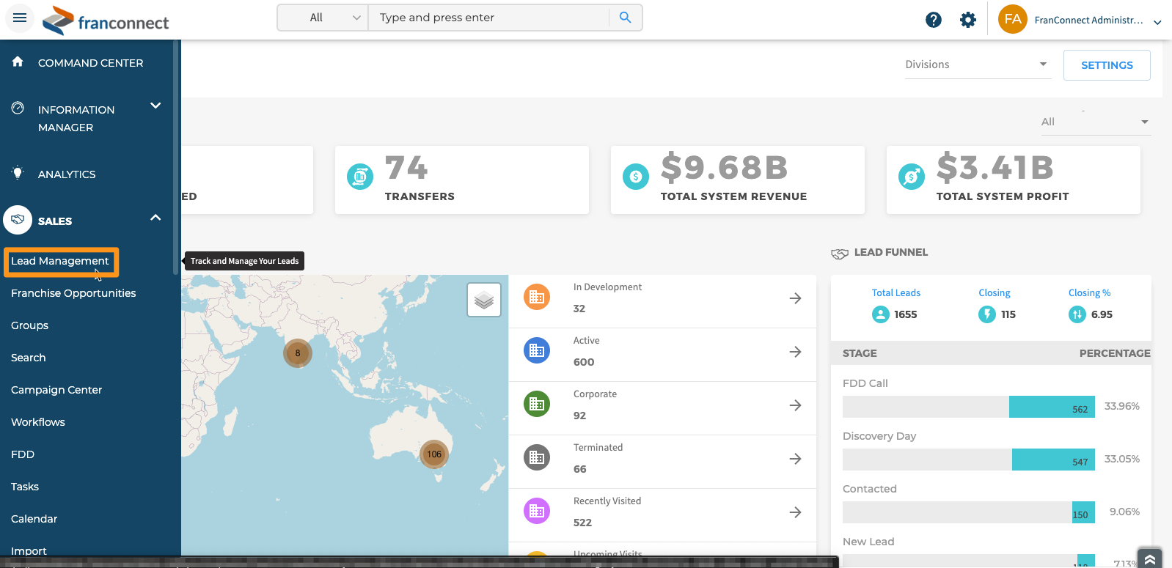Open the admin settings gear icon
Viewport: 1172px width, 568px height.
coord(968,20)
